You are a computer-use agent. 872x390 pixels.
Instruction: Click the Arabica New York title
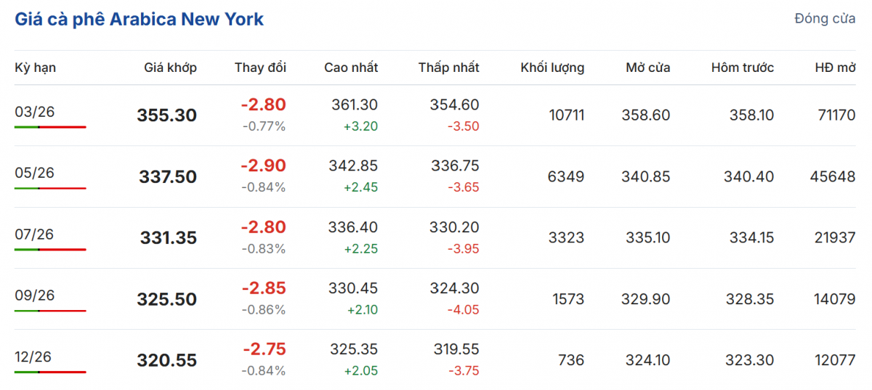(x=139, y=20)
